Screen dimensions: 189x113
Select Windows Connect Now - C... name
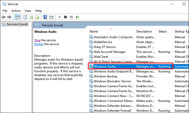[x=113, y=96]
